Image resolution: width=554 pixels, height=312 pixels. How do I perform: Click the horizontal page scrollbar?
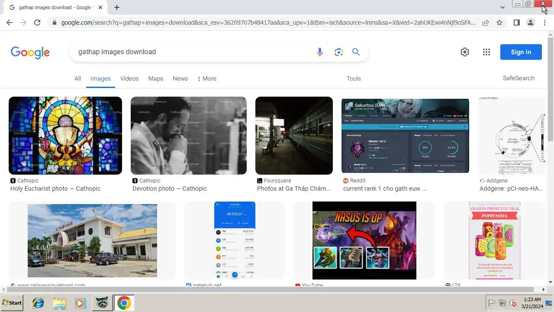[269, 289]
